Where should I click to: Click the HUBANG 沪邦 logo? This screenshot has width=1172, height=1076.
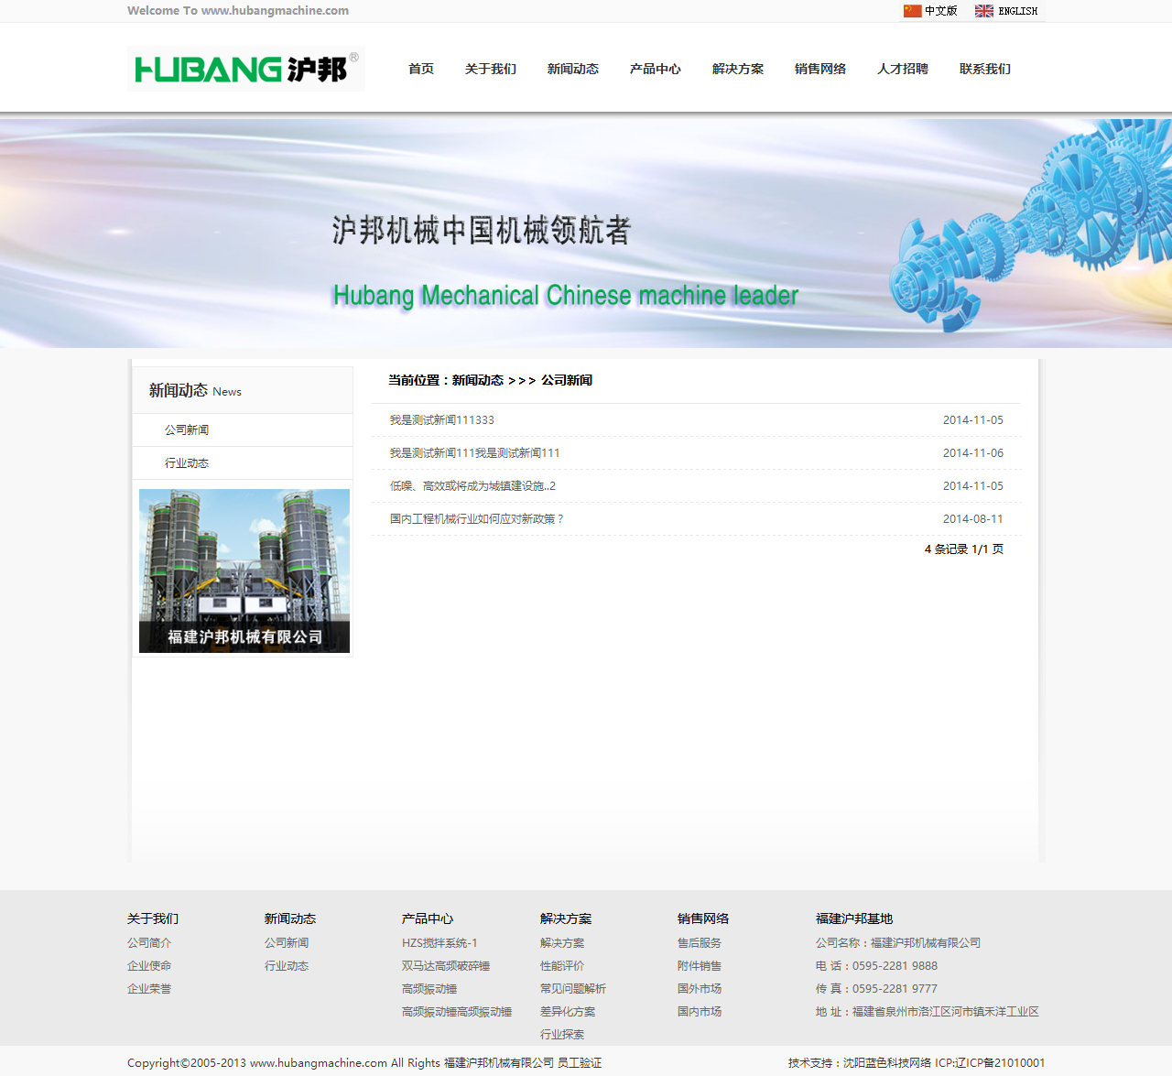[245, 69]
